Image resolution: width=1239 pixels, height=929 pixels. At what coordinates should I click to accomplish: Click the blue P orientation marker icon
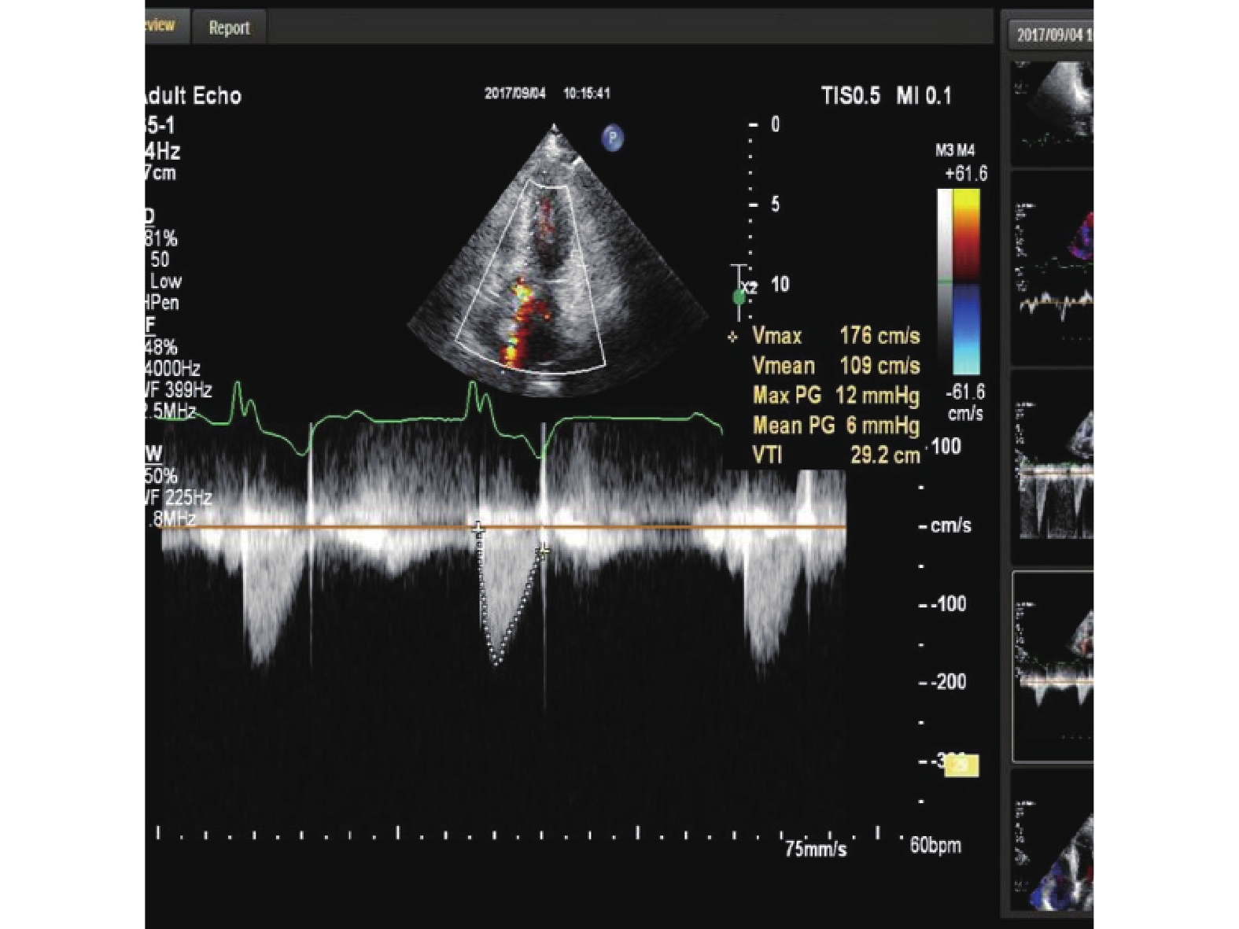[x=612, y=138]
